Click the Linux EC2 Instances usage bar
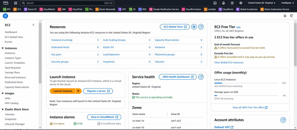297x130 pixels. click(246, 83)
